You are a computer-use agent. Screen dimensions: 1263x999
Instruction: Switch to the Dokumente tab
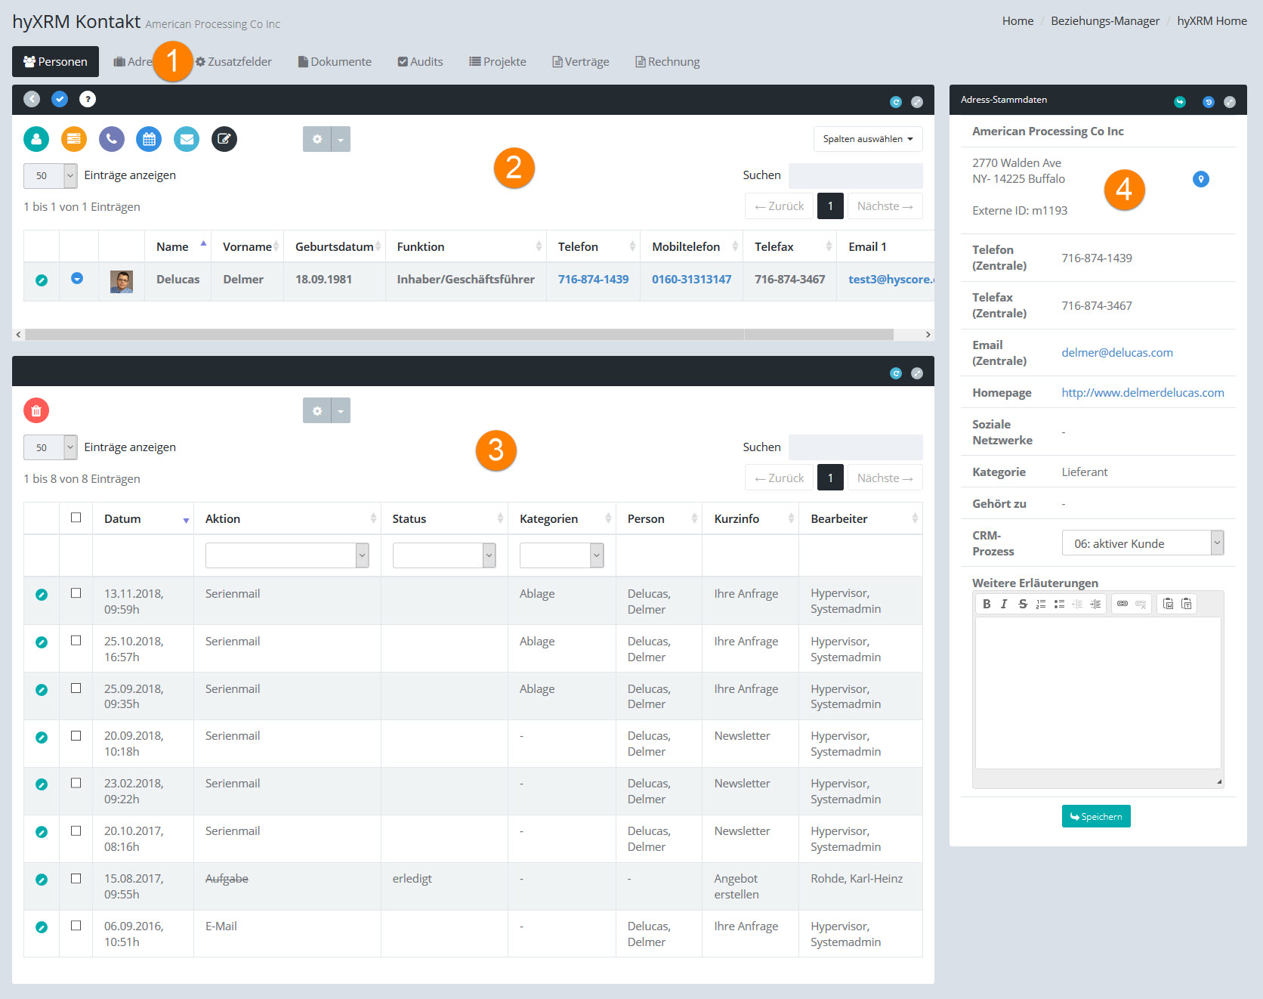(x=335, y=62)
